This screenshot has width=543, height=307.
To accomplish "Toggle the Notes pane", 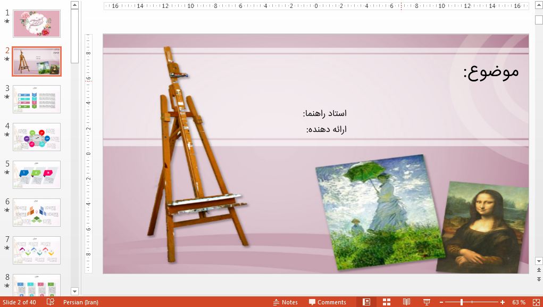I will (286, 302).
